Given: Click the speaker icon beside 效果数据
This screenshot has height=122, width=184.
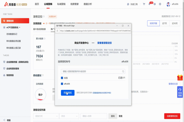Looking at the screenshot, I should (x=44, y=23).
